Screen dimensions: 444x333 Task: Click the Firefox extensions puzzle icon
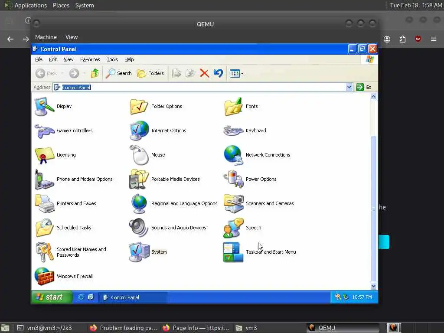coord(402,39)
